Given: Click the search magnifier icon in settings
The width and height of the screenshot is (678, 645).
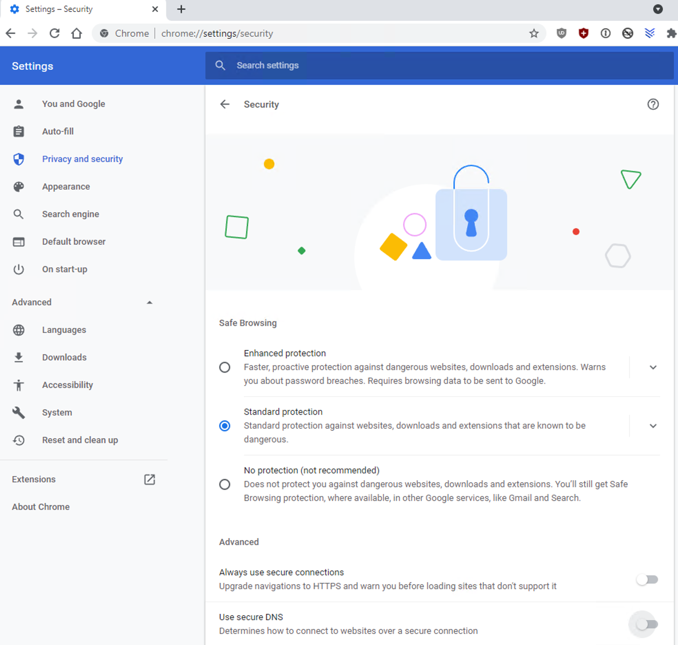Looking at the screenshot, I should pos(220,65).
